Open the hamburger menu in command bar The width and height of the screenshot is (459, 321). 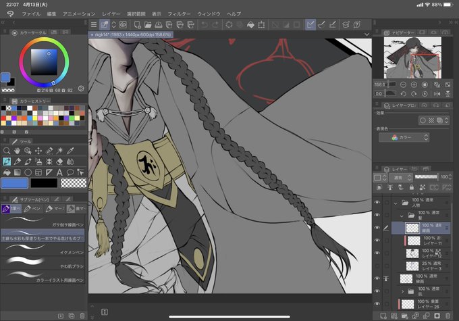94,25
